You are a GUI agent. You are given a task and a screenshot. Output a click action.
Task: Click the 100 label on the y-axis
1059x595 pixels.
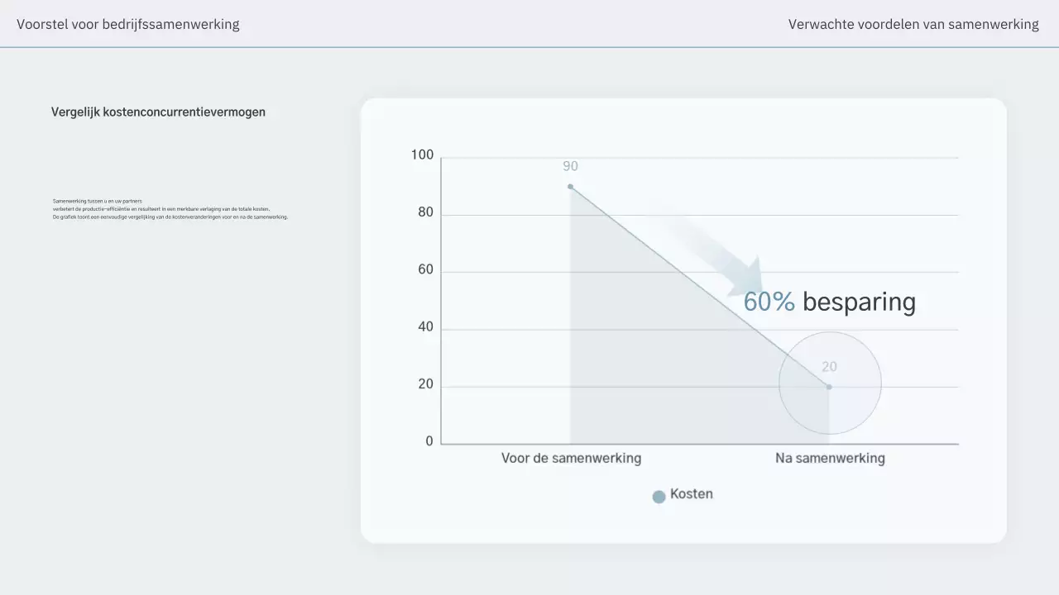tap(422, 155)
